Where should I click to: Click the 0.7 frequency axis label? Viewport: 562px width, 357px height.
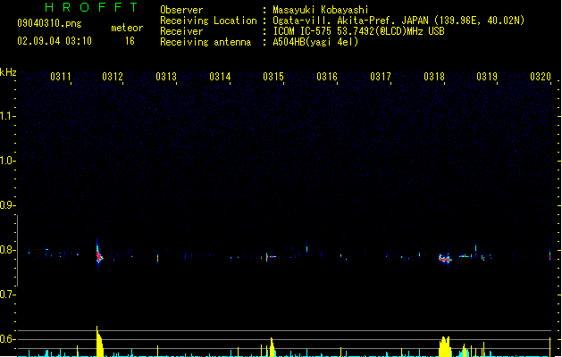point(7,295)
